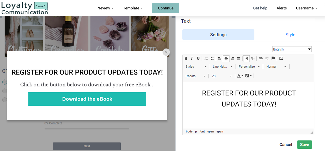Screen dimensions: 325x151
Task: Switch to the Style tab
Action: click(x=290, y=35)
